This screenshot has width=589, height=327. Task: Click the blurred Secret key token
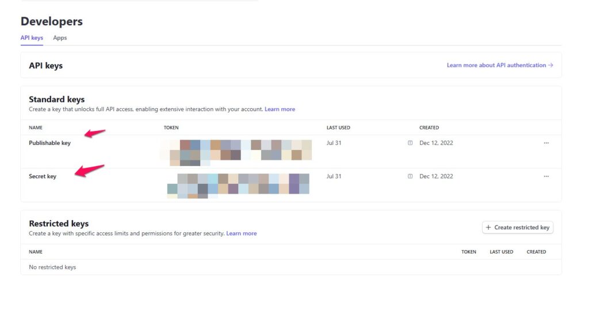pos(239,184)
